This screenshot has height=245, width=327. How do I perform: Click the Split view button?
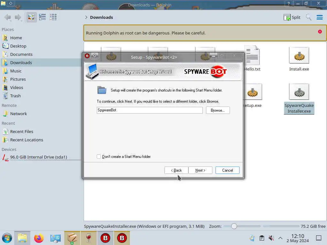tap(292, 17)
